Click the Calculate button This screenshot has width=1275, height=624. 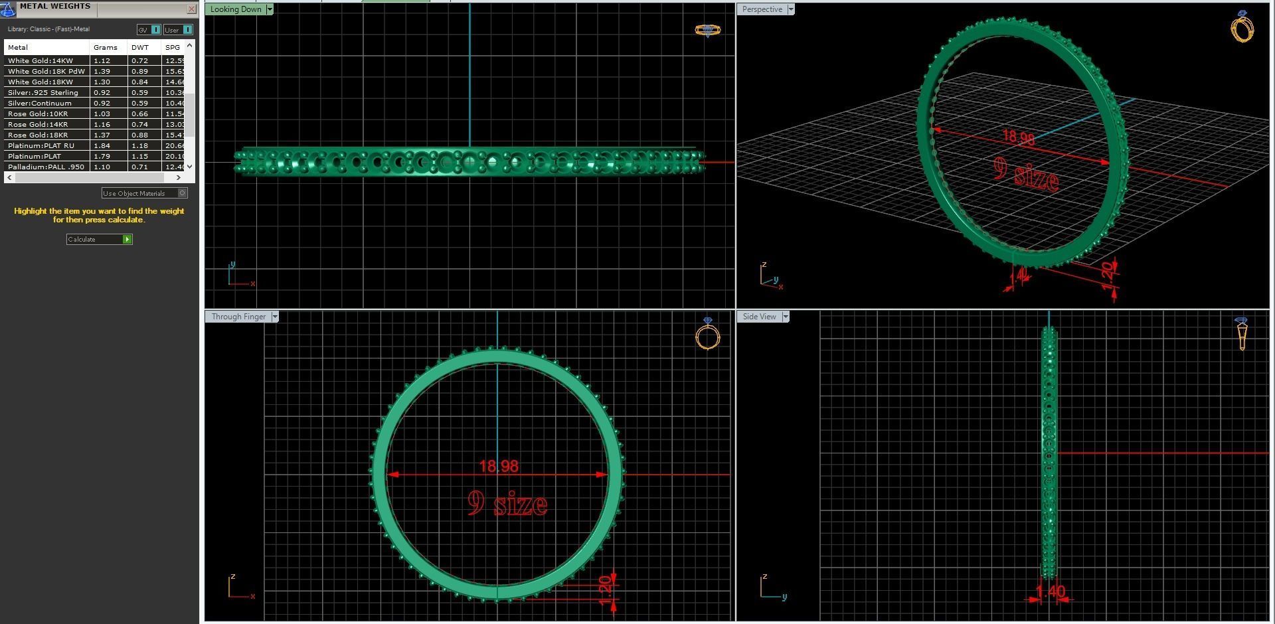[100, 239]
